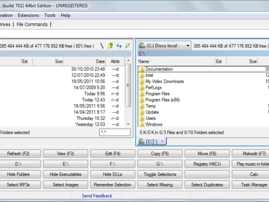Select the File Commands toolbar tab
269x202 pixels.
[32, 24]
